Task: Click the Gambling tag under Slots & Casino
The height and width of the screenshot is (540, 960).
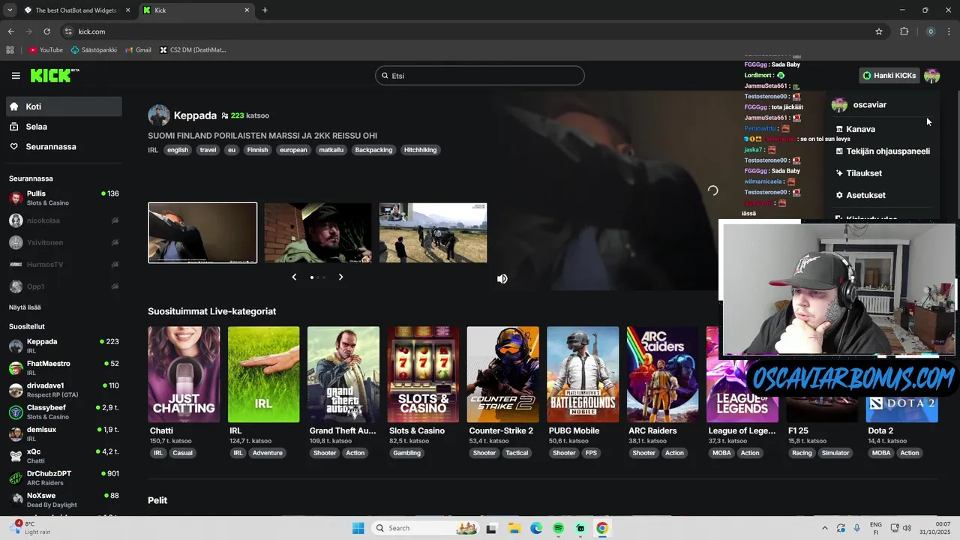Action: pos(407,453)
